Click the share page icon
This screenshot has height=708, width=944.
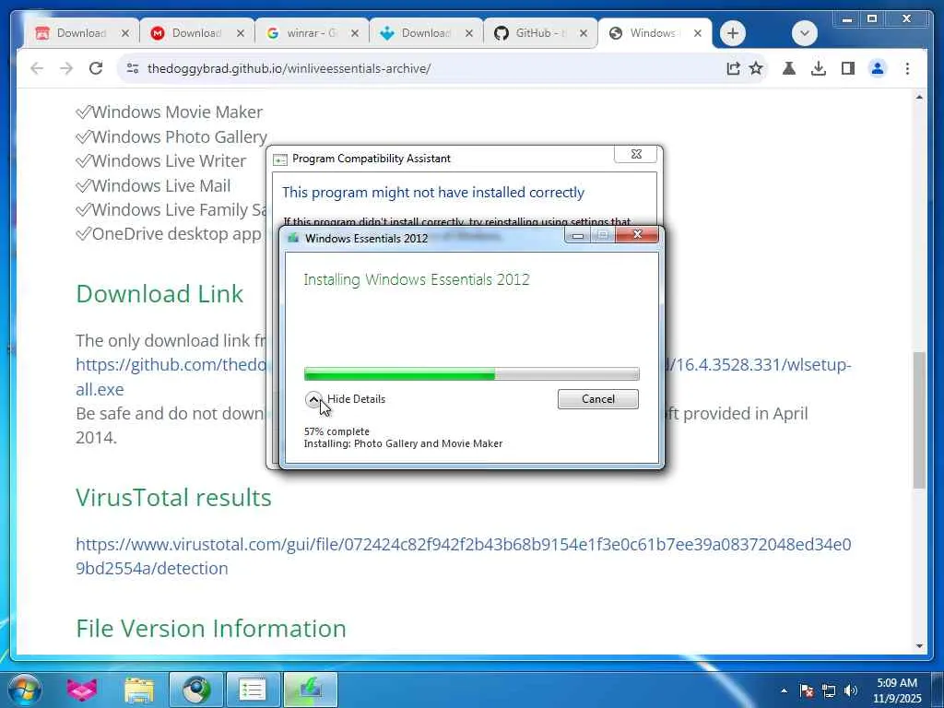(x=733, y=68)
